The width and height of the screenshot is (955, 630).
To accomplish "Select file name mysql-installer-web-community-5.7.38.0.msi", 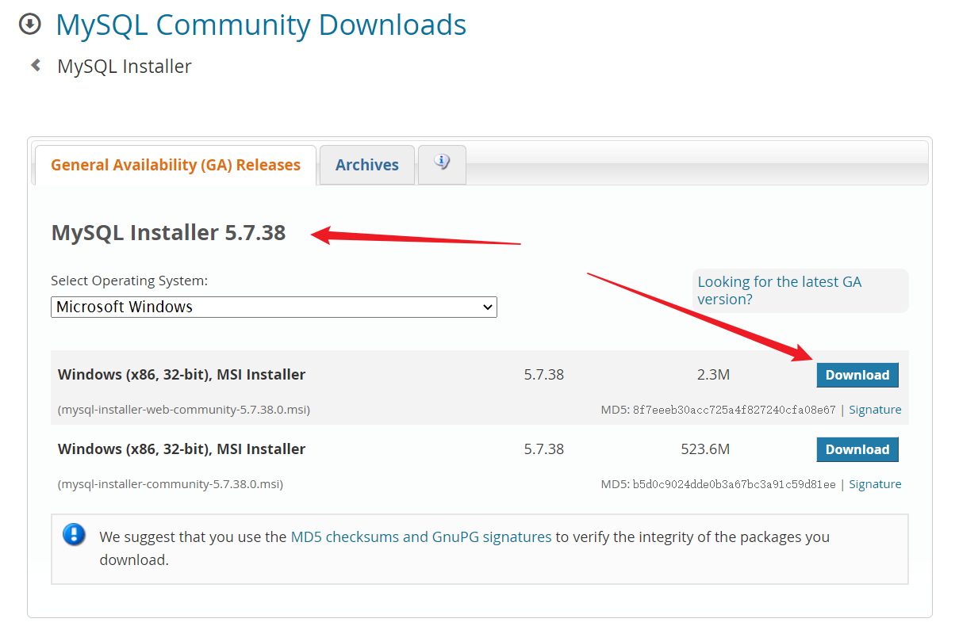I will (184, 410).
